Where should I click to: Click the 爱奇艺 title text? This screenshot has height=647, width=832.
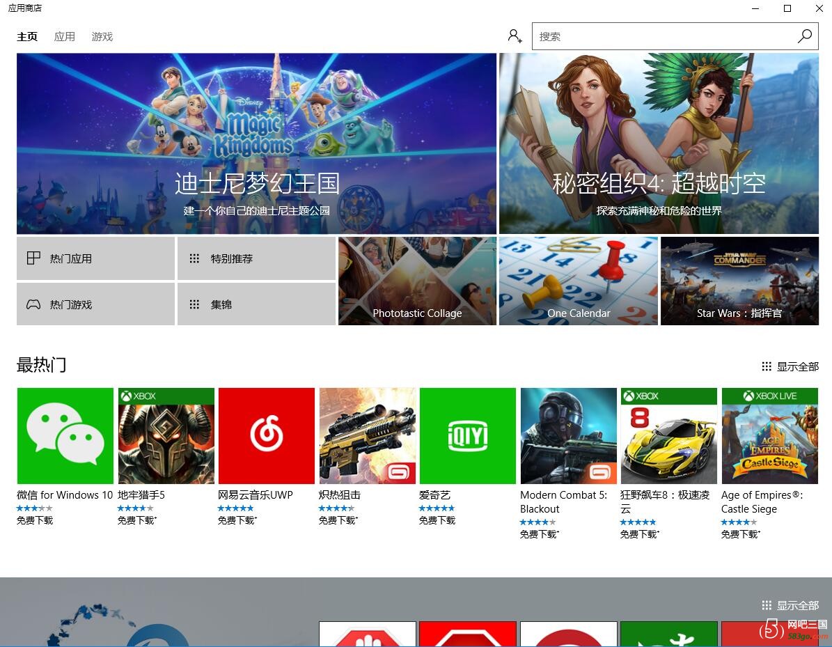(x=434, y=495)
